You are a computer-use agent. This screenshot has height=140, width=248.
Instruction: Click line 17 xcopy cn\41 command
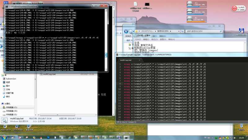pyautogui.click(x=165, y=109)
